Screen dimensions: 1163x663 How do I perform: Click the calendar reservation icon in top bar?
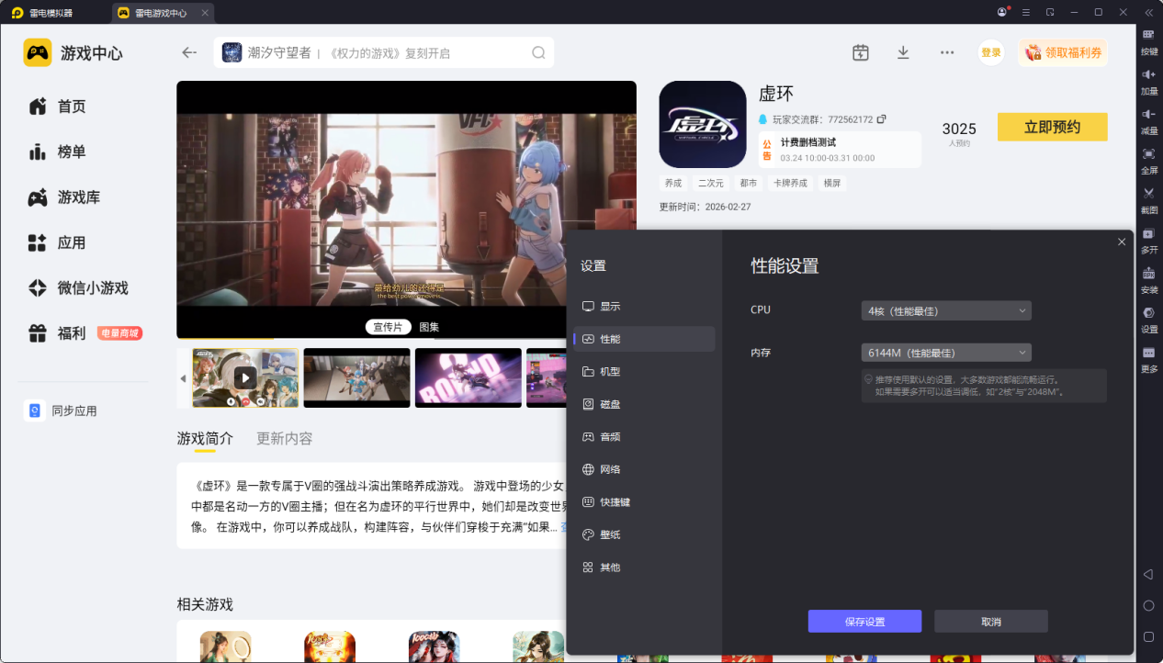tap(860, 52)
